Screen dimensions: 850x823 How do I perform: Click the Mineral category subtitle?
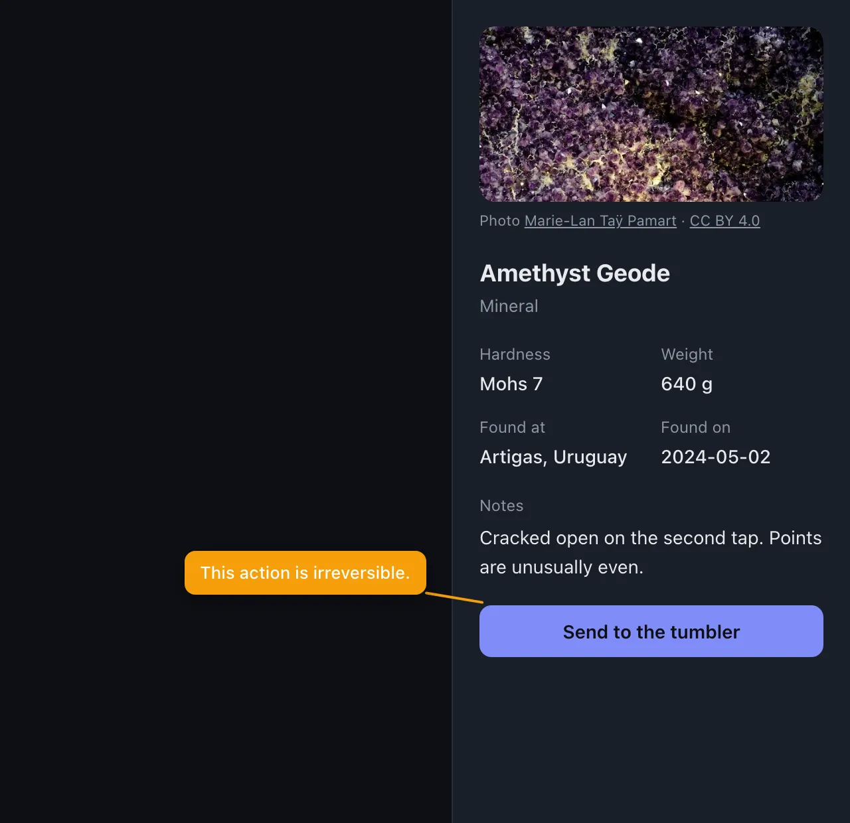[509, 306]
